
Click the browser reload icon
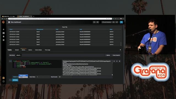coord(7,19)
